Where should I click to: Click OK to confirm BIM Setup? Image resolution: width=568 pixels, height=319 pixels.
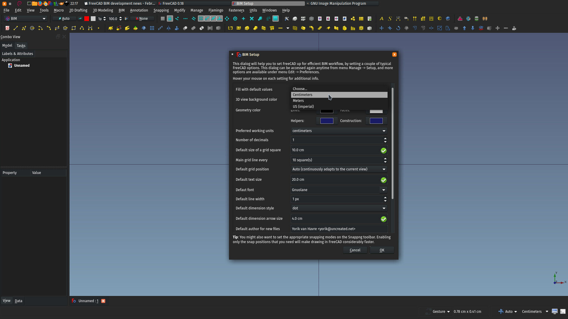tap(382, 250)
